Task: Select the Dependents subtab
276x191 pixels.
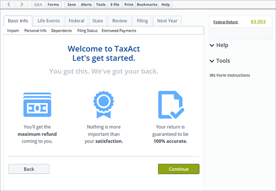Action: pos(62,31)
